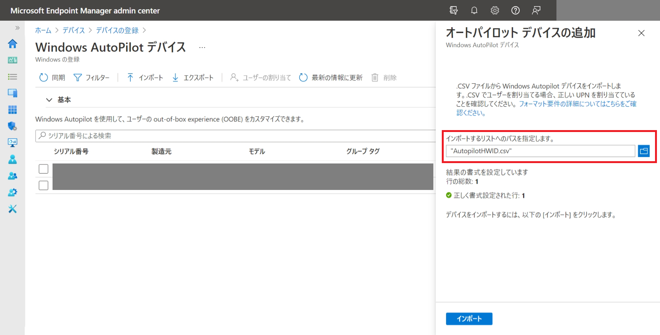
Task: Open the Reports monitor icon in sidebar
Action: pos(12,143)
